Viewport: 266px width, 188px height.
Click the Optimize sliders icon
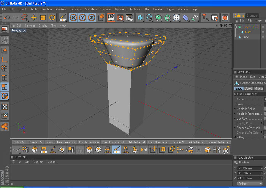217,150
